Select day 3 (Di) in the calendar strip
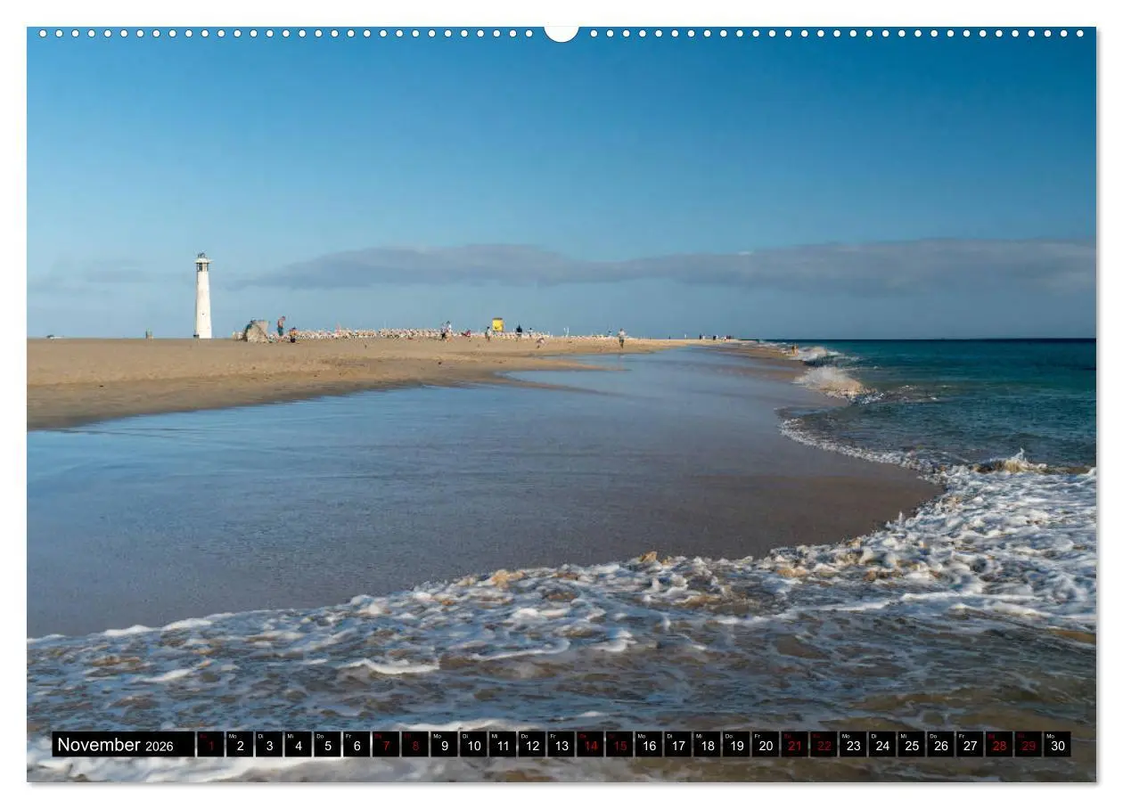The height and width of the screenshot is (809, 1123). pos(269,745)
